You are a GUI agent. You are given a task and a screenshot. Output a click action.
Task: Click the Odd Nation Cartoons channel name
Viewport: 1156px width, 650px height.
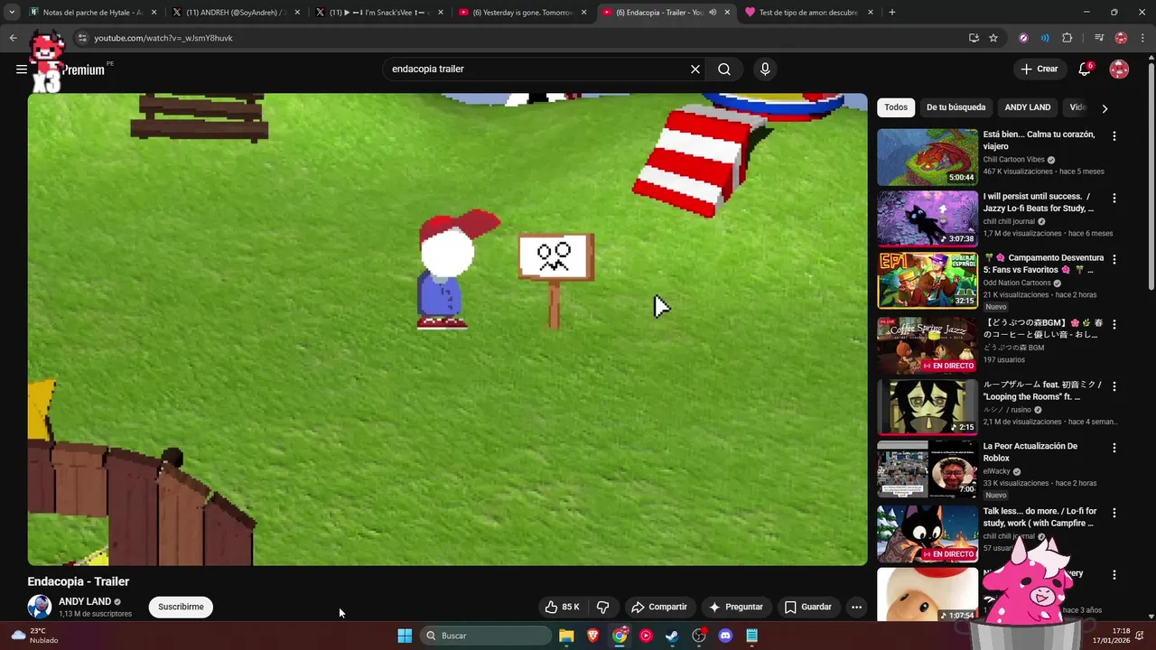coord(1017,283)
